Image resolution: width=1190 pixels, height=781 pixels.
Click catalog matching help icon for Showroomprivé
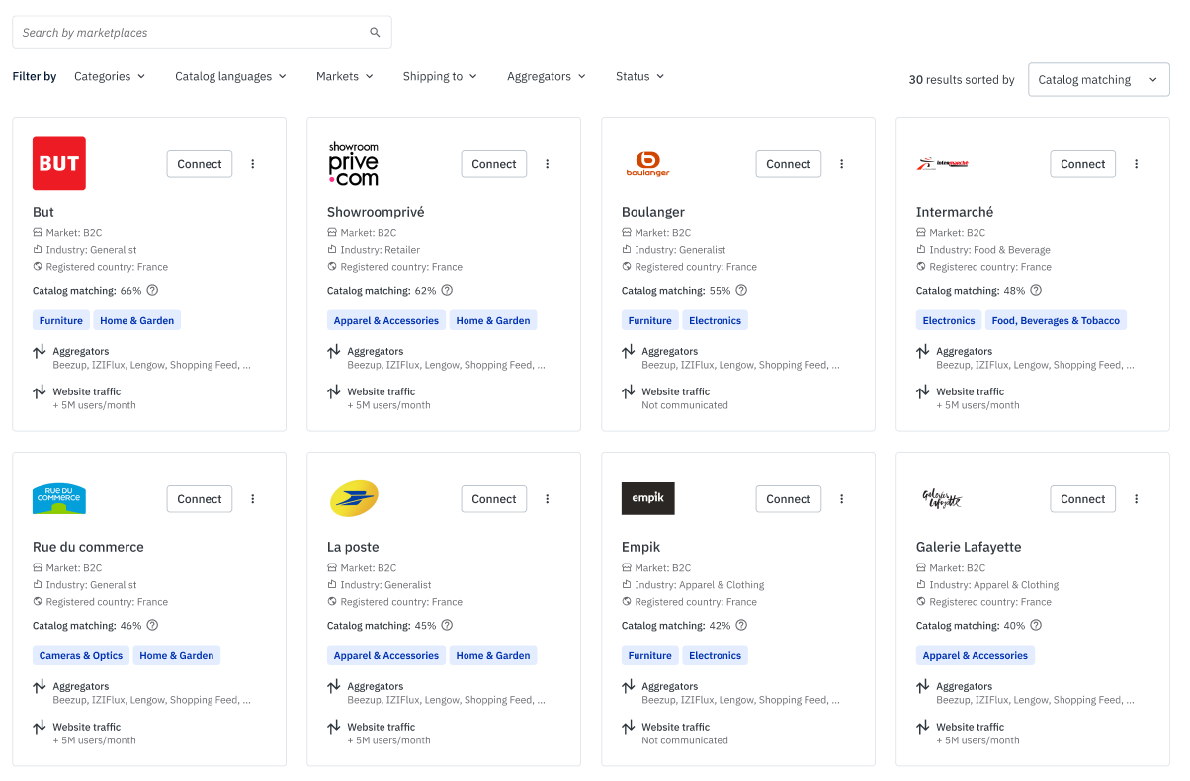pos(447,291)
